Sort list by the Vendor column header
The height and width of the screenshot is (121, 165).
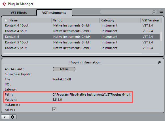click(x=75, y=20)
